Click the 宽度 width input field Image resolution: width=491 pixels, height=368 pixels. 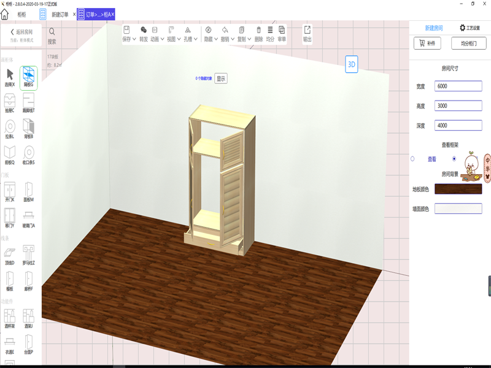[x=458, y=86]
